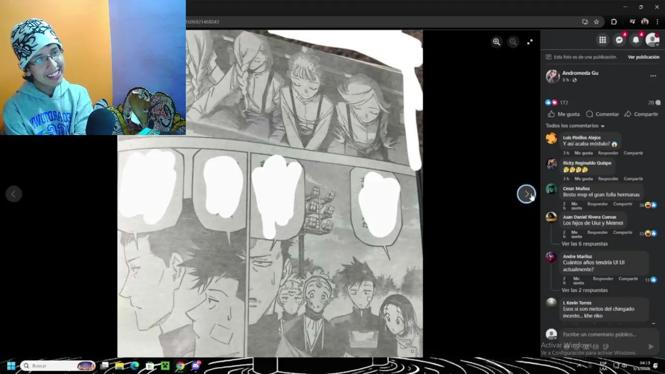
Task: Enter fullscreen photo view
Action: coord(529,42)
